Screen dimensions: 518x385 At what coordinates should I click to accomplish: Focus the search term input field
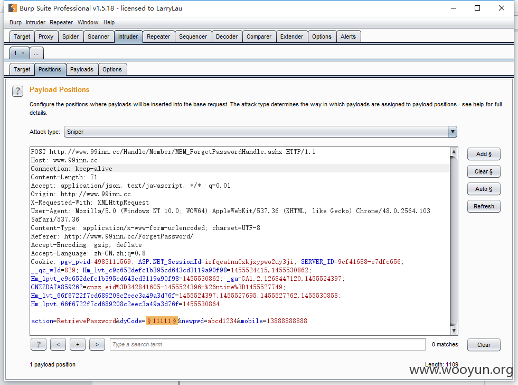click(268, 344)
